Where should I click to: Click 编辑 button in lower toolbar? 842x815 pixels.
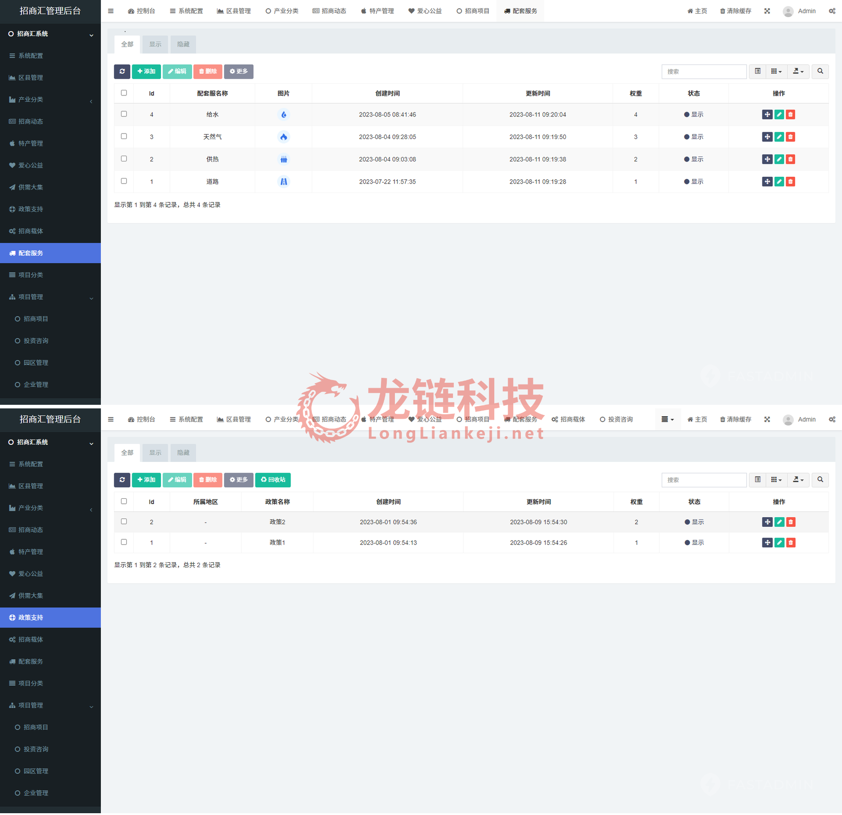point(177,479)
